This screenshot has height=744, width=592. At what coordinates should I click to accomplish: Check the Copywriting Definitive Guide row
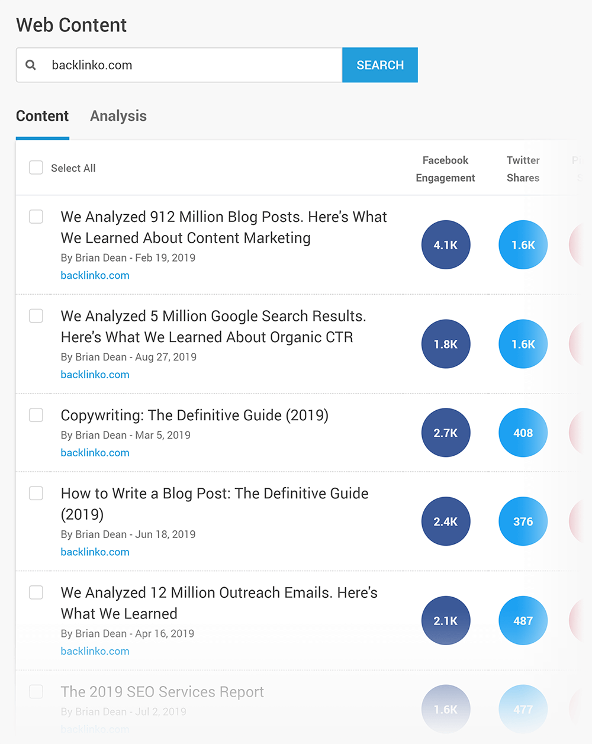click(x=36, y=415)
